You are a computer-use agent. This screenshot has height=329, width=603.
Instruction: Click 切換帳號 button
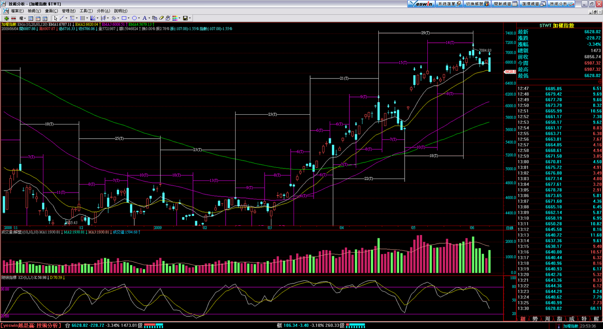coord(477,4)
